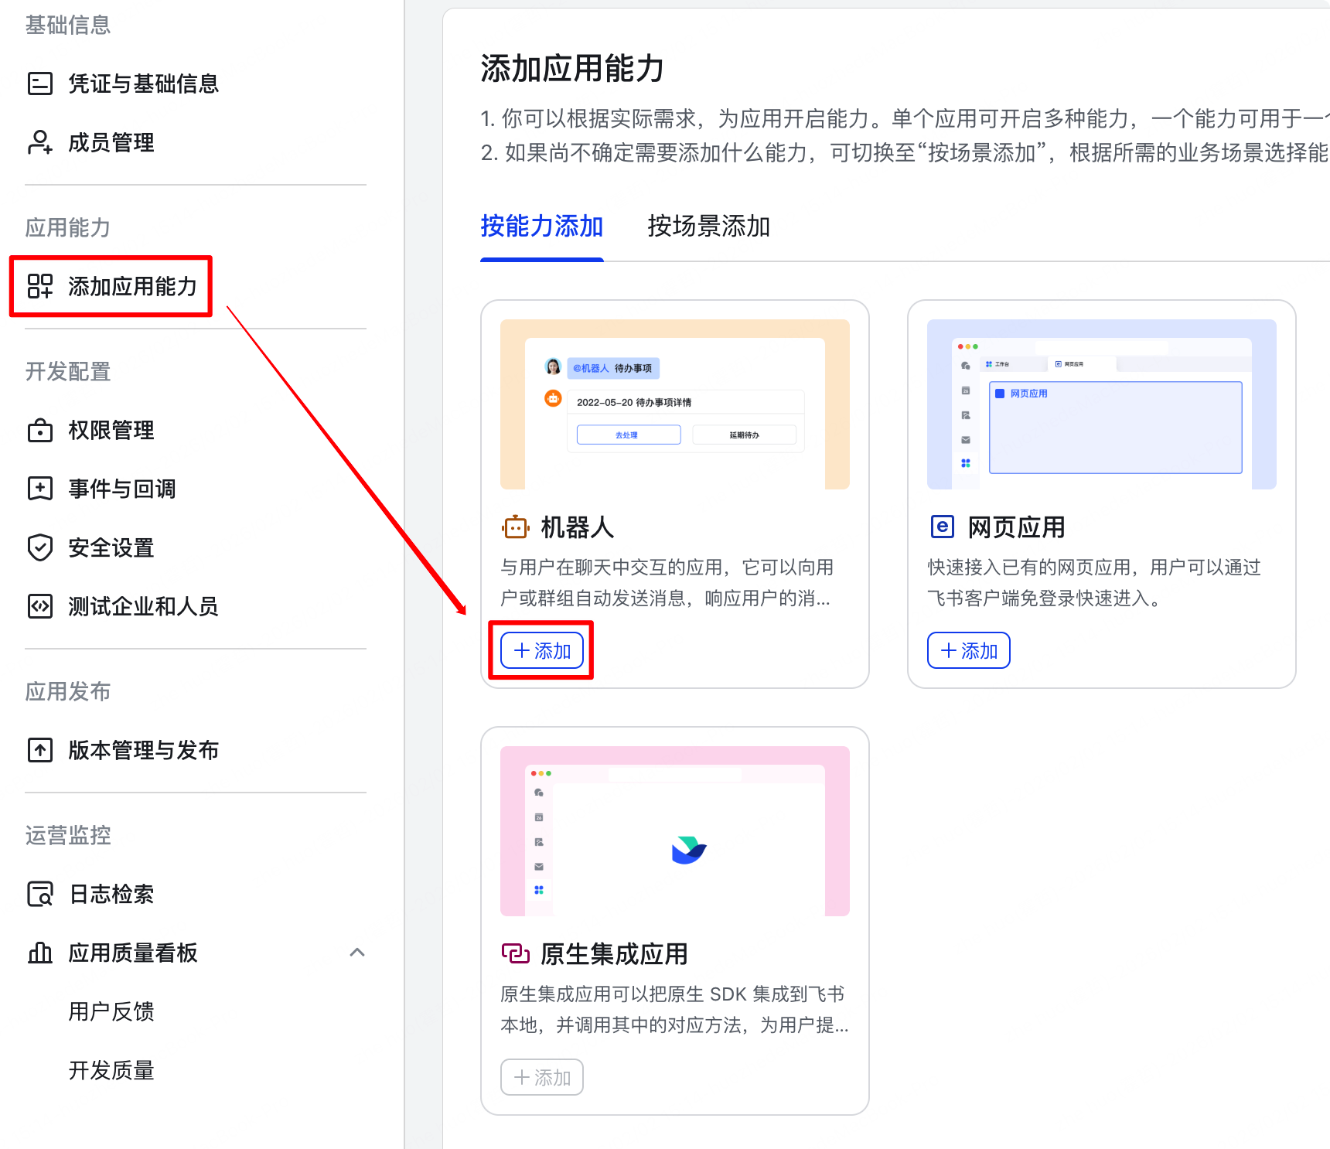The image size is (1330, 1149).
Task: Click 添加 under the 网页应用 card
Action: 968,650
